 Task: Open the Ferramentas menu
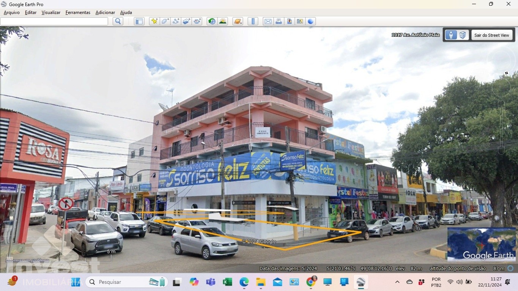pyautogui.click(x=78, y=13)
